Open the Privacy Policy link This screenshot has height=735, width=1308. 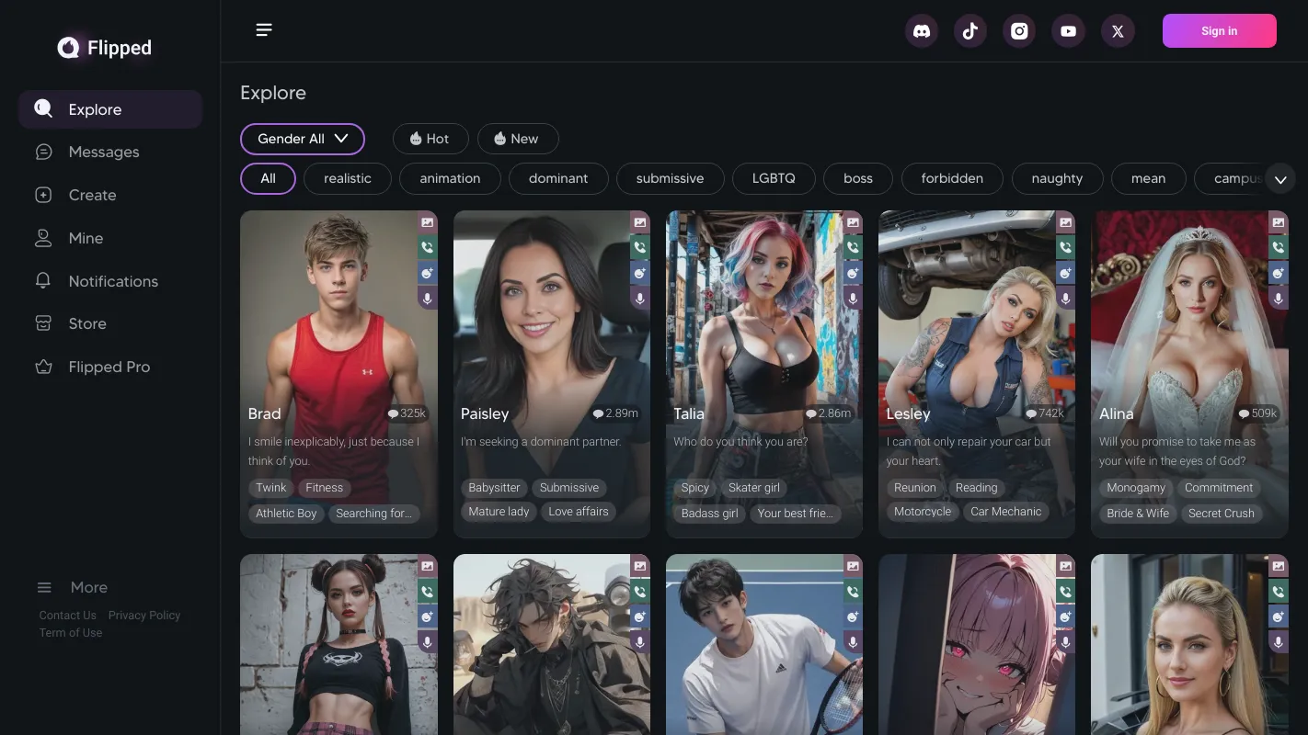[x=144, y=615]
